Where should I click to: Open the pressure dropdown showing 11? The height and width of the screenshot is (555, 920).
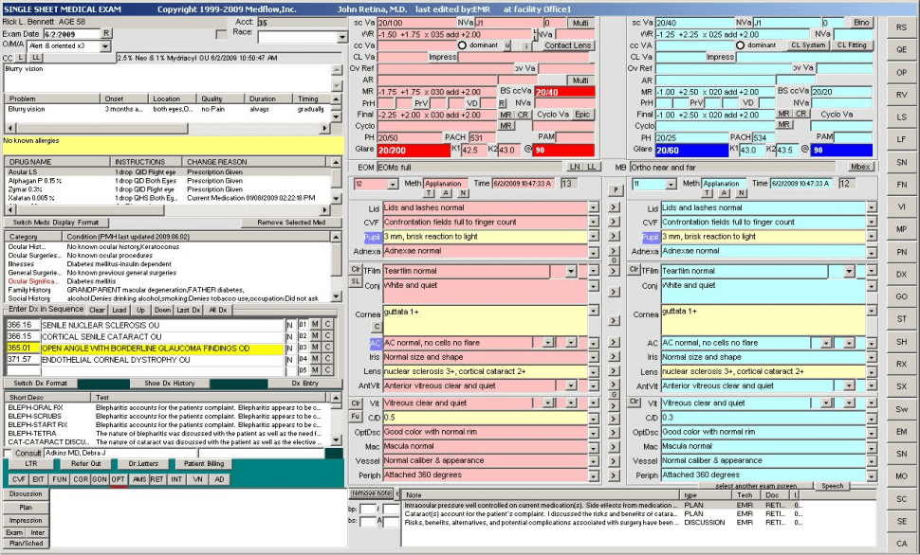[670, 184]
